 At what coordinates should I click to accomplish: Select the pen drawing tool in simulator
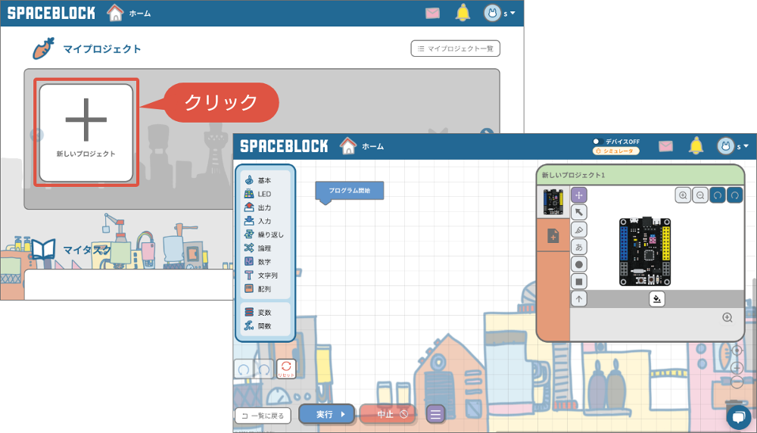click(579, 230)
